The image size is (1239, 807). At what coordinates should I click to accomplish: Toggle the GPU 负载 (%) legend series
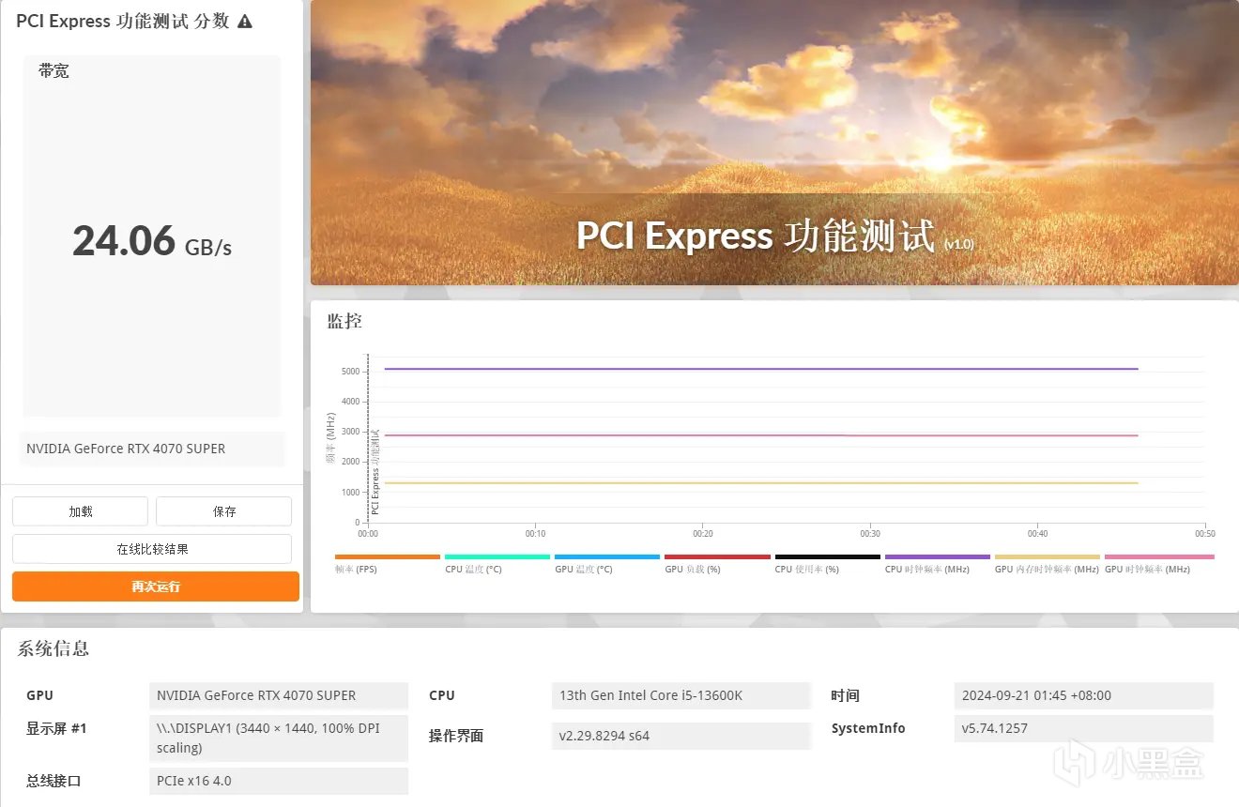(717, 564)
